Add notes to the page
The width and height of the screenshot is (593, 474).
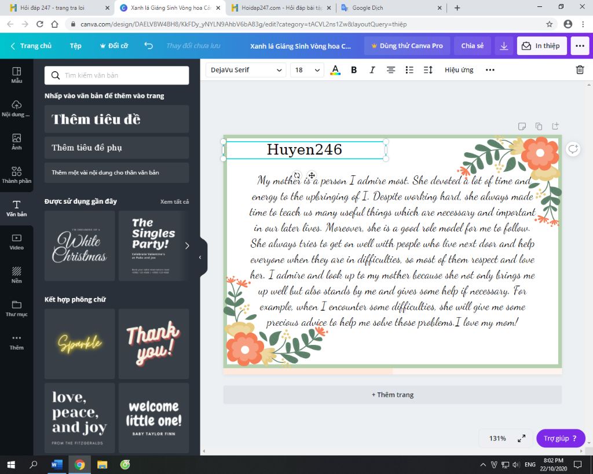coord(522,126)
